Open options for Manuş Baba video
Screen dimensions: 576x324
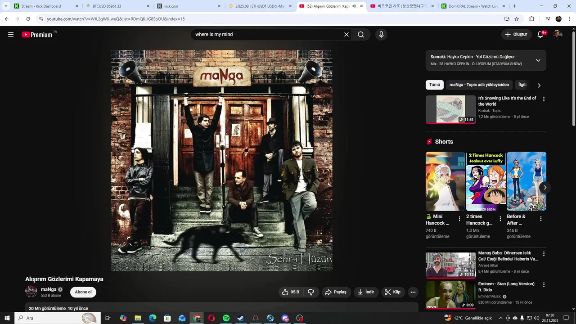(544, 254)
